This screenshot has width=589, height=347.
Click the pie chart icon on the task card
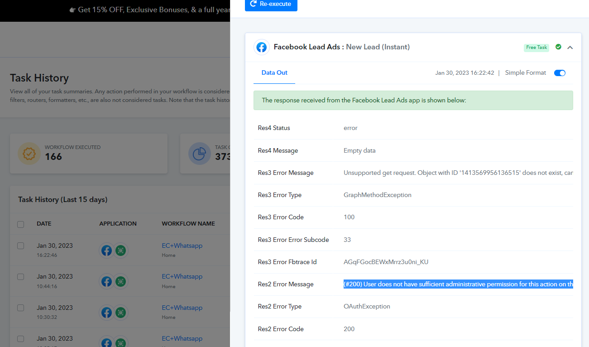[x=199, y=154]
